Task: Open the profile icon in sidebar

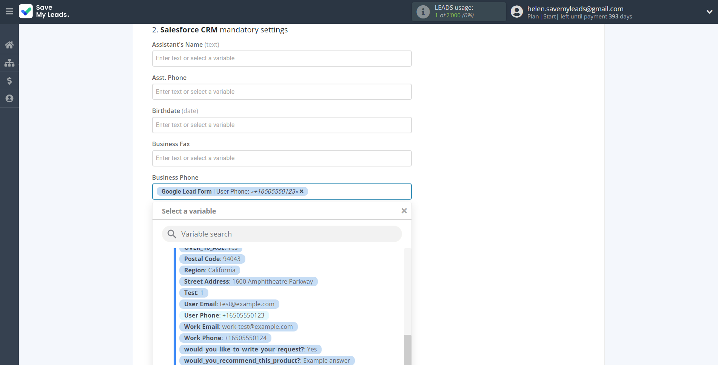Action: (x=9, y=98)
